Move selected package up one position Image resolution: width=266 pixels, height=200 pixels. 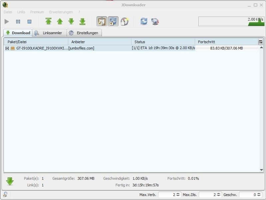[x=60, y=21]
